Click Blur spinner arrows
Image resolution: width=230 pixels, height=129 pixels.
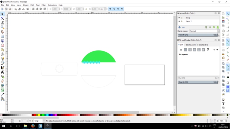coord(219,78)
